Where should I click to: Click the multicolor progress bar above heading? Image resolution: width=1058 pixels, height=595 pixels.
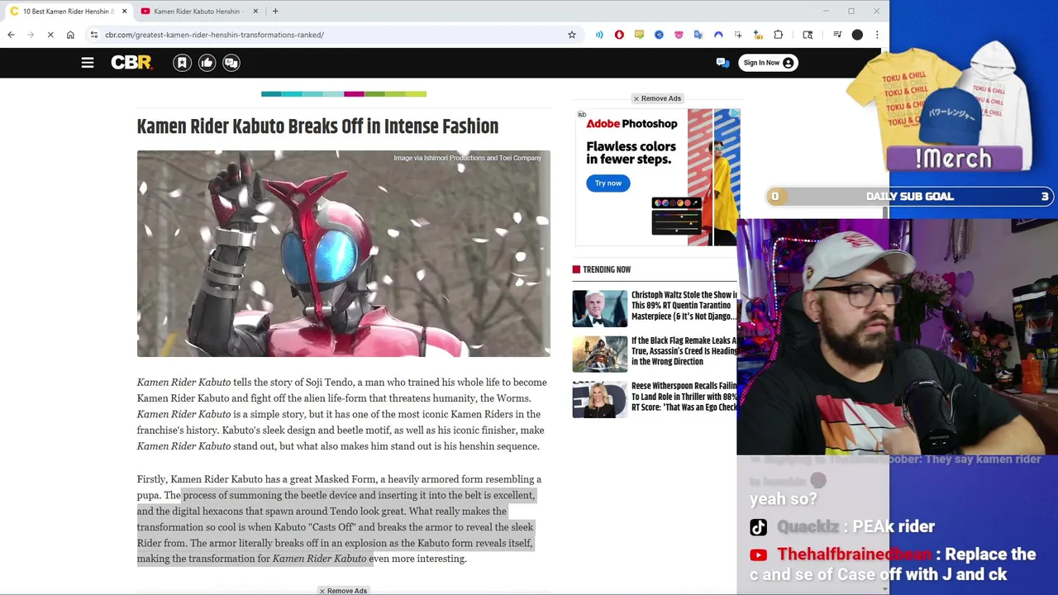pyautogui.click(x=344, y=94)
